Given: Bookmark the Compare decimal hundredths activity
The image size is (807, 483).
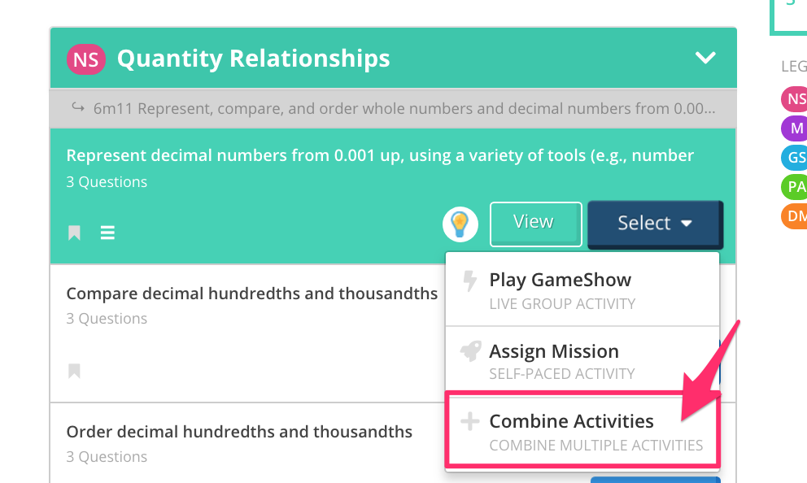Looking at the screenshot, I should click(x=73, y=371).
